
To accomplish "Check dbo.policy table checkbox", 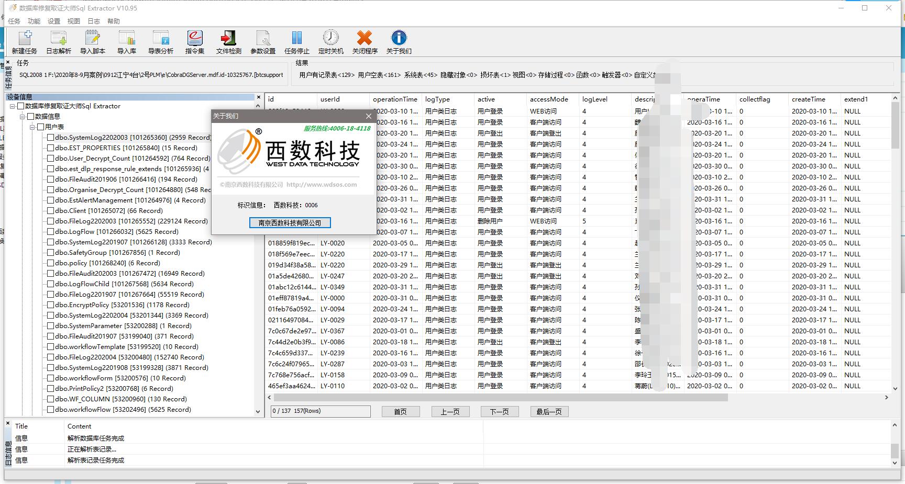I will tap(51, 263).
